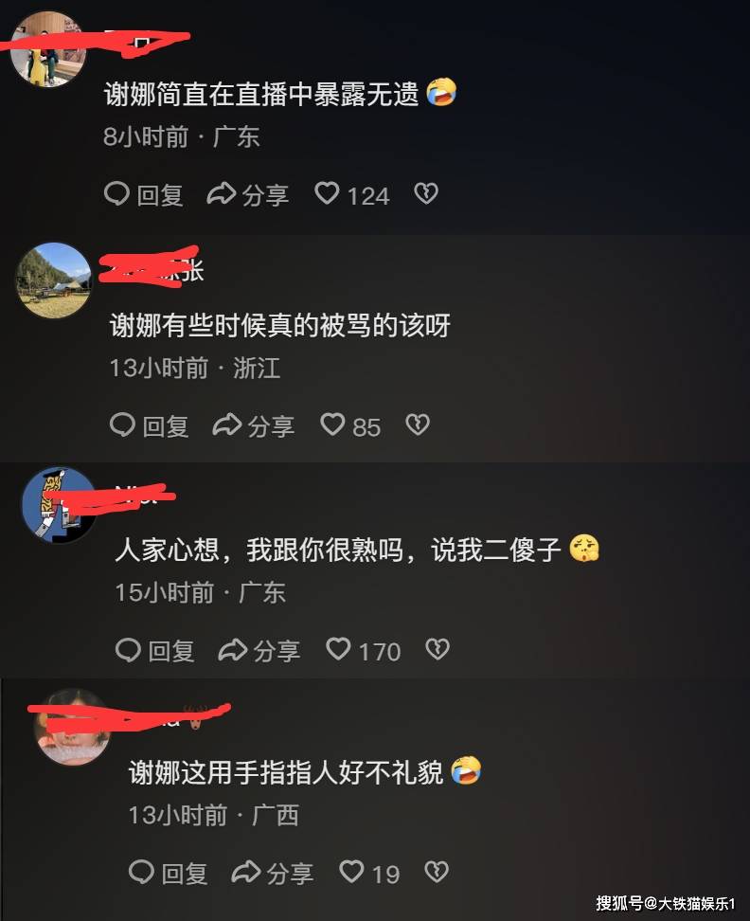Open the mountain landscape avatar profile
Screen dimensions: 750x921
[x=54, y=280]
